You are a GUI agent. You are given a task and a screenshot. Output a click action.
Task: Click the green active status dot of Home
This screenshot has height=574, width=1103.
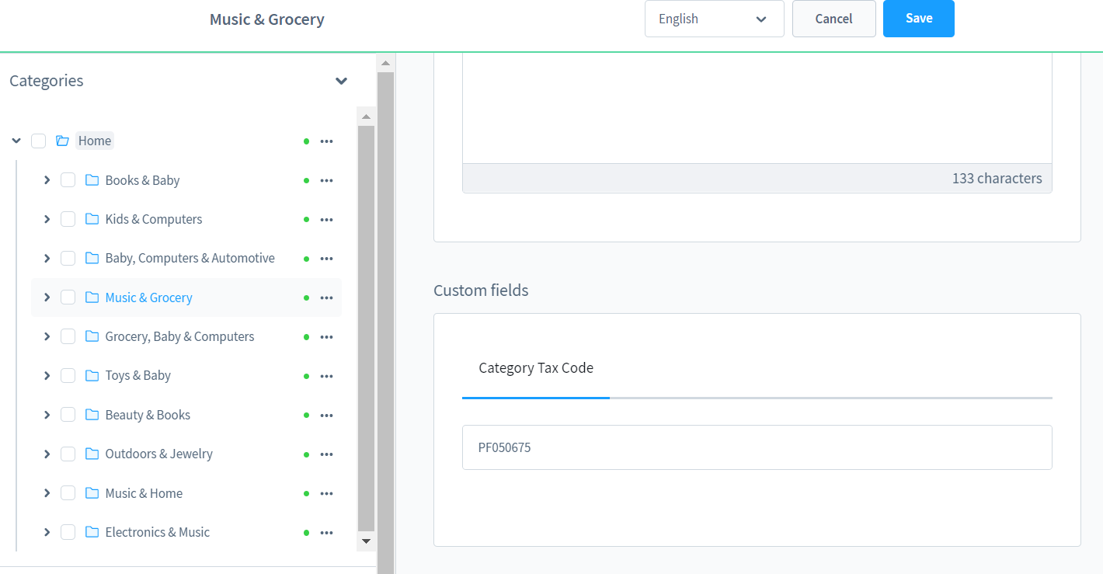tap(306, 141)
